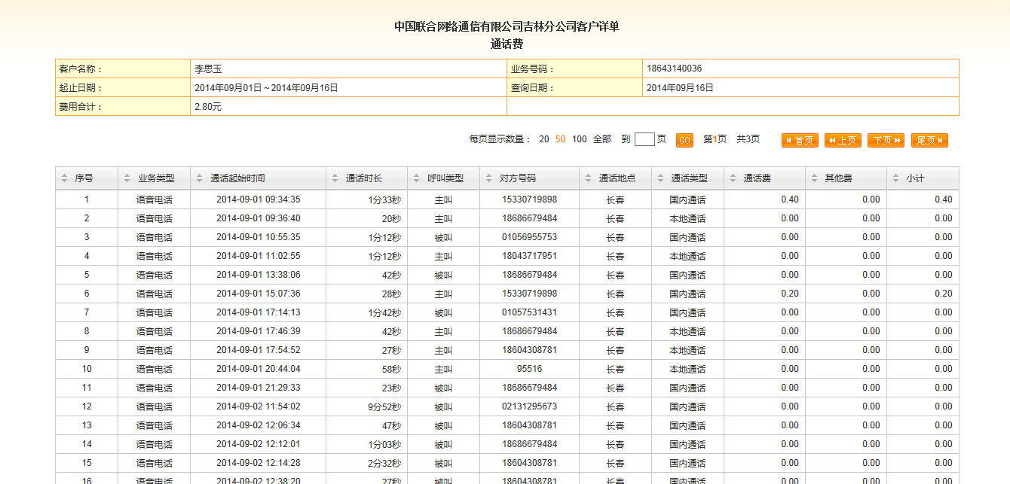Sort by 通话起始时间 using its arrow icon
The width and height of the screenshot is (1010, 484).
click(199, 178)
